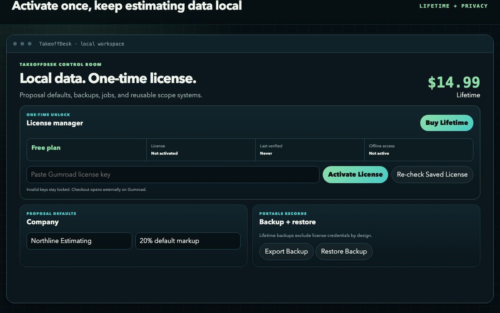Screen dimensions: 500x313
Task: Re-check Saved License
Action: [x=432, y=174]
